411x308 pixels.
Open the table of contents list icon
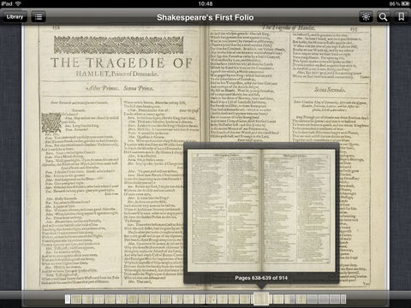[x=39, y=17]
